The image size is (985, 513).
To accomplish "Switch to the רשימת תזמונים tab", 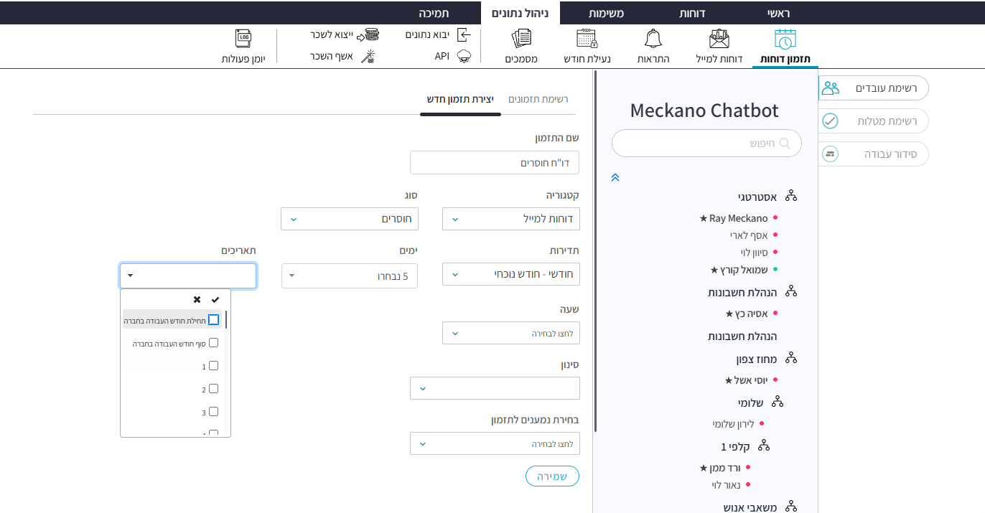I will pyautogui.click(x=538, y=99).
